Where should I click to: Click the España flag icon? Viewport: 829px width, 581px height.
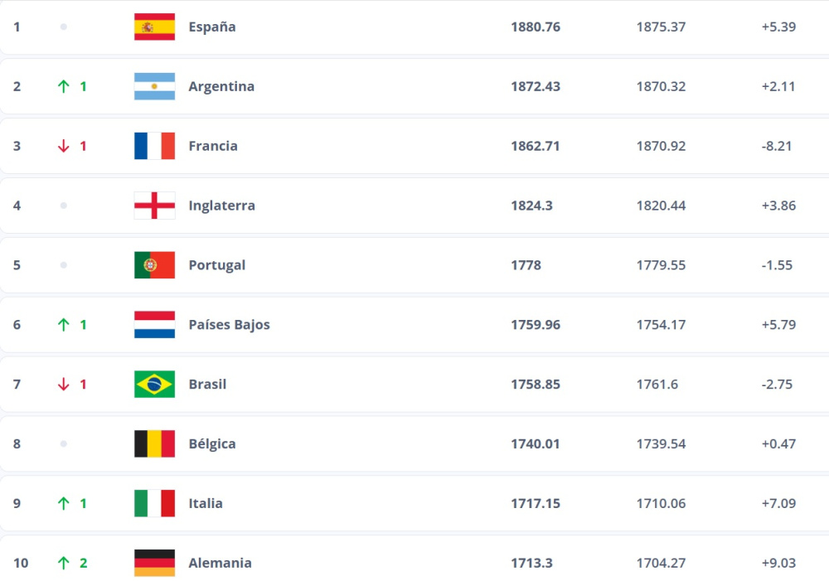(x=154, y=27)
